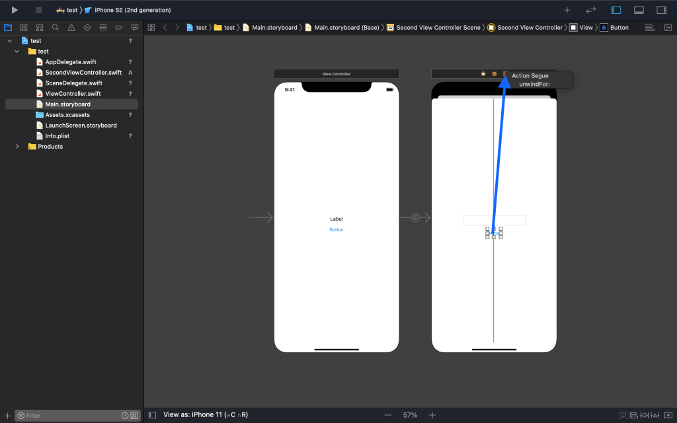
Task: Open AppDelegate.swift in navigator
Action: click(71, 62)
